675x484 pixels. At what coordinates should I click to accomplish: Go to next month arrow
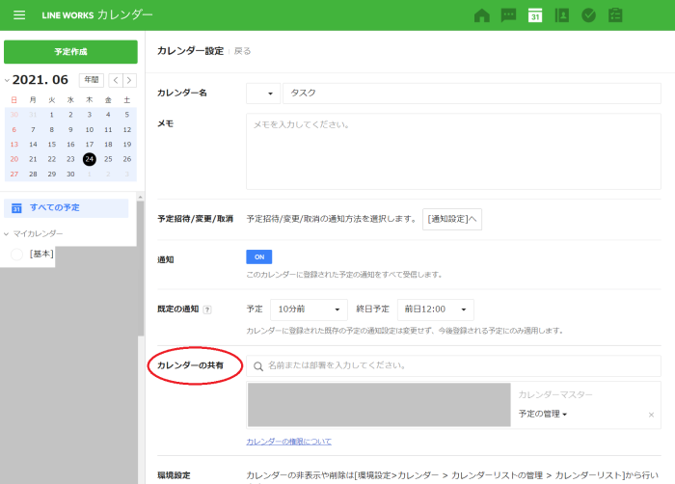[x=129, y=81]
